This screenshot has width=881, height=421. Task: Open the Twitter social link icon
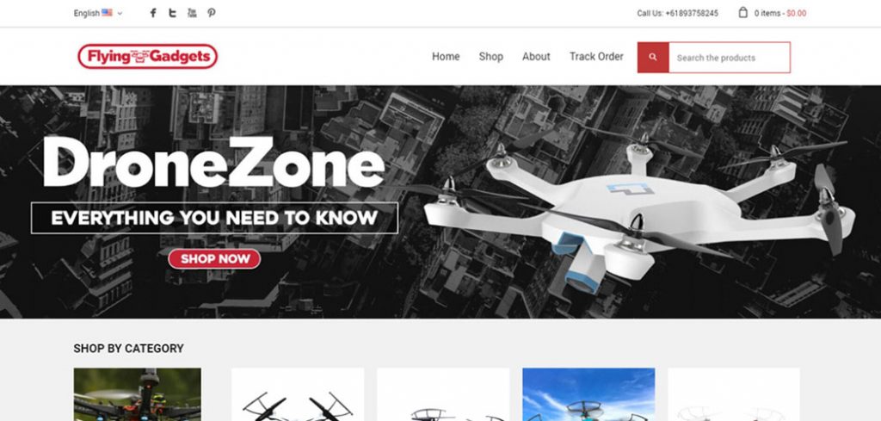pos(172,13)
